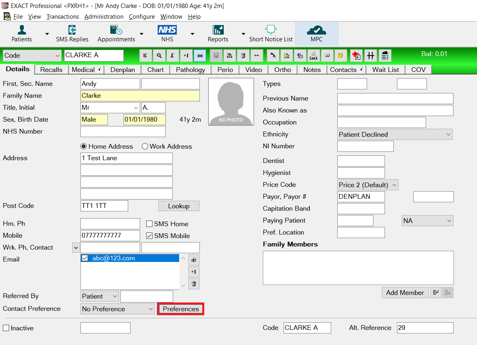The height and width of the screenshot is (345, 477).
Task: Click the icon right of Add Member
Action: tap(436, 293)
